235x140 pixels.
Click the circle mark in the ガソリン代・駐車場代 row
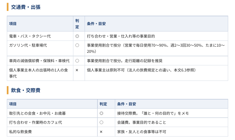(77, 45)
